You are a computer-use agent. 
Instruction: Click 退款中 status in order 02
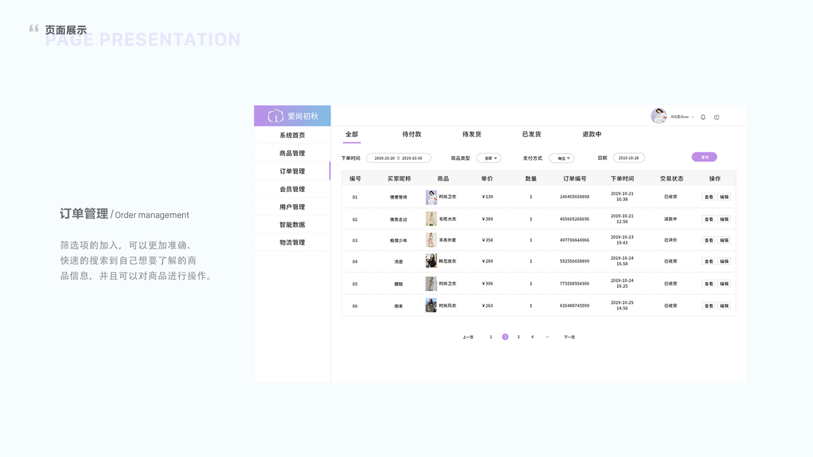671,219
